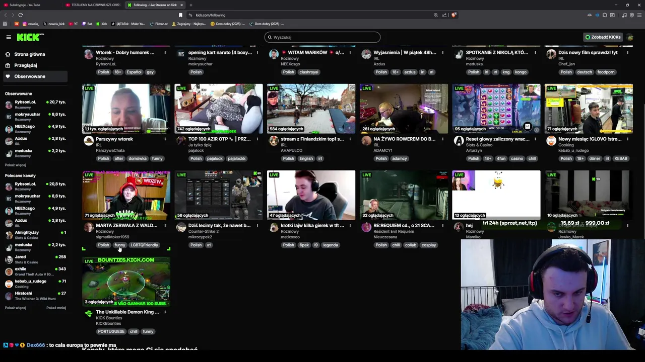Collapse with Pokaż mniej under Polecane kanały
645x362 pixels.
click(x=56, y=308)
